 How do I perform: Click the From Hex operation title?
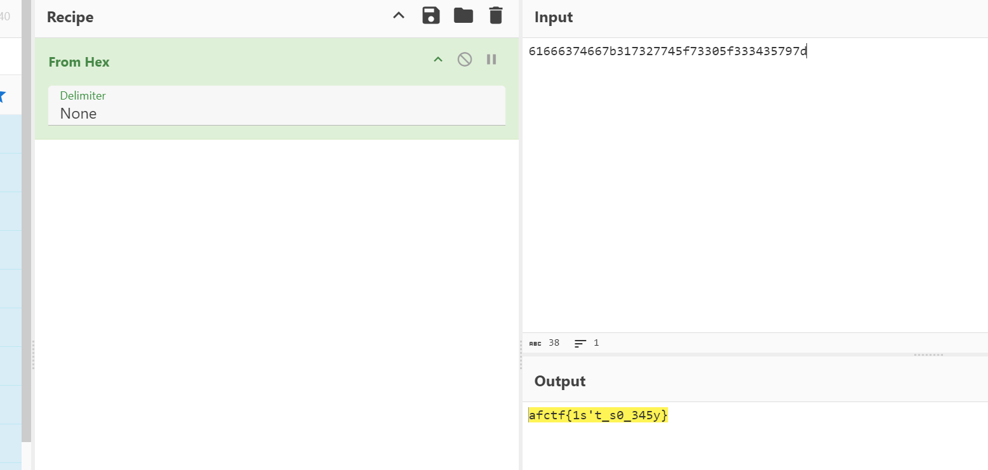click(79, 62)
